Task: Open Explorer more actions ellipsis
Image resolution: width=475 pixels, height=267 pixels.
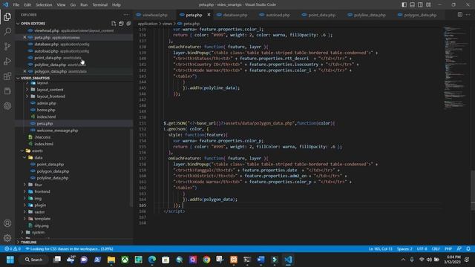Action: [125, 15]
